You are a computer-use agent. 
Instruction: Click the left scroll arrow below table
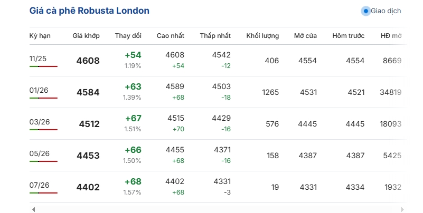point(33,209)
